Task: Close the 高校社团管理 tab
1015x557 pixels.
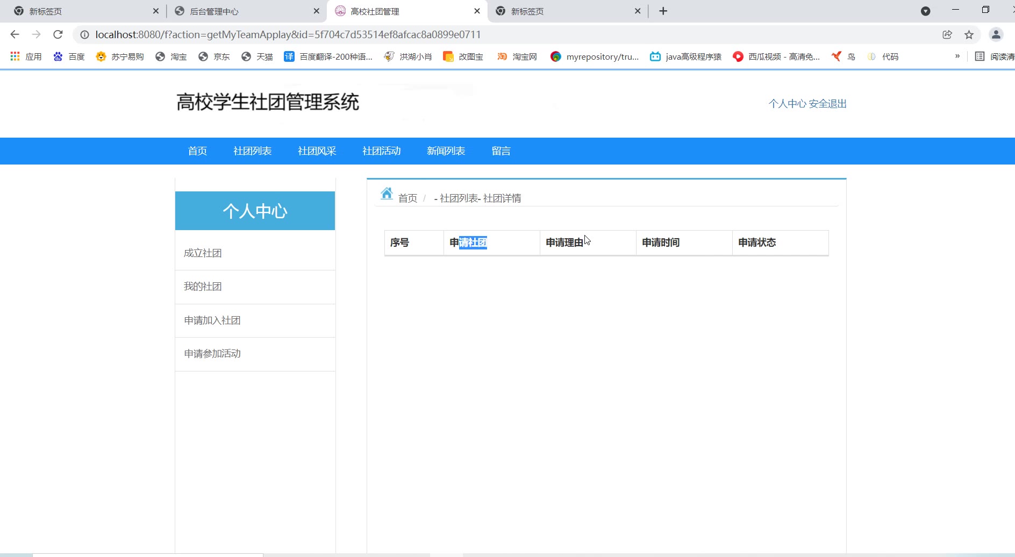Action: 477,11
